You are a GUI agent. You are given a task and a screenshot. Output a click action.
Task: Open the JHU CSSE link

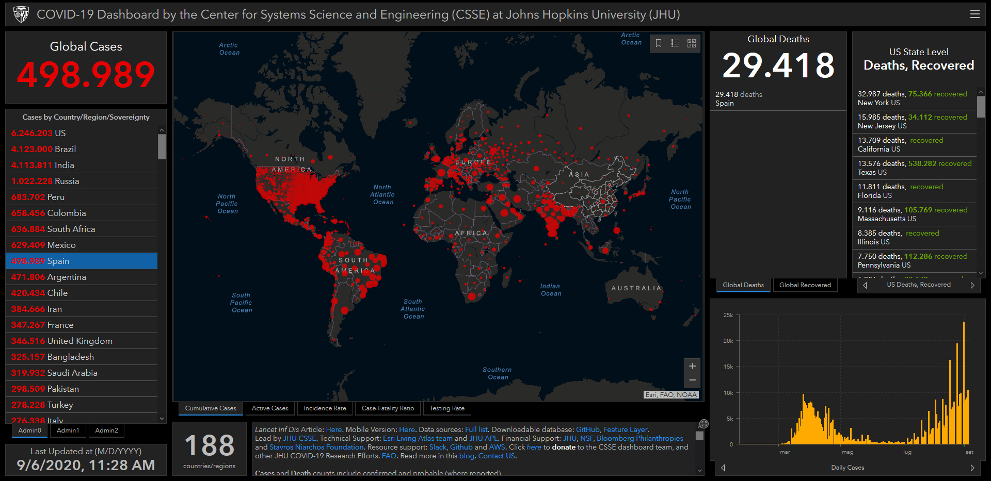coord(299,438)
